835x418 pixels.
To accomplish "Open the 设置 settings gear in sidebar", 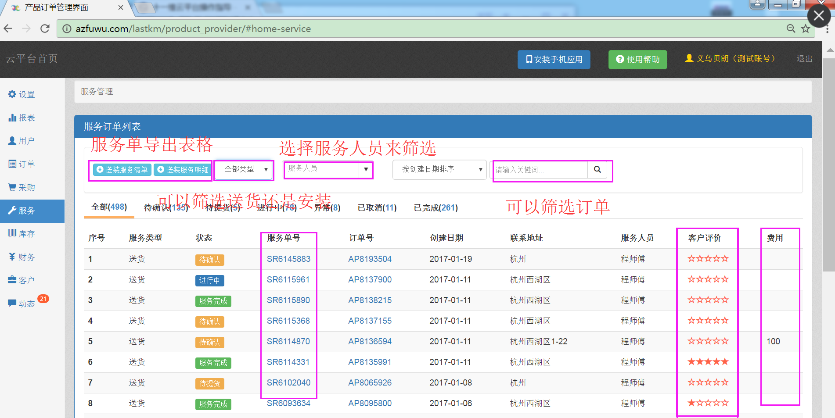I will pyautogui.click(x=22, y=94).
